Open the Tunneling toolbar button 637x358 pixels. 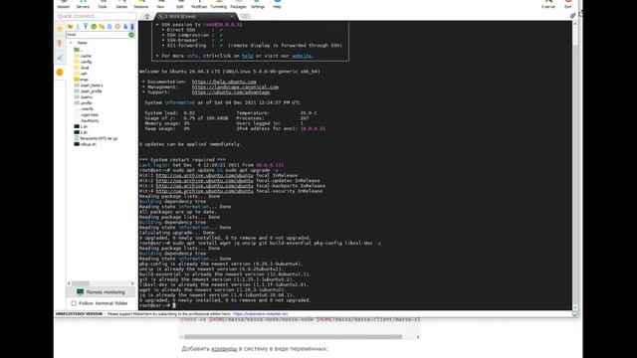click(219, 4)
